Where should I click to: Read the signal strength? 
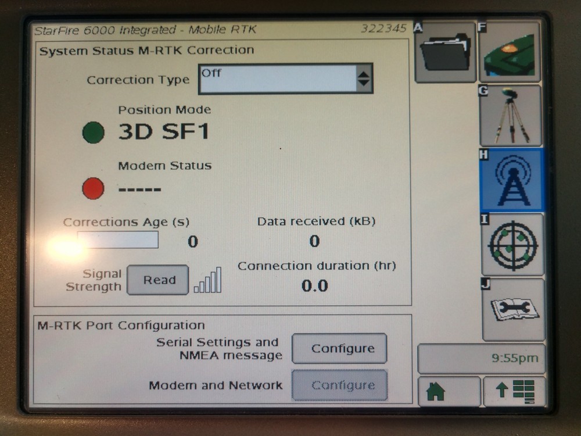tap(158, 280)
